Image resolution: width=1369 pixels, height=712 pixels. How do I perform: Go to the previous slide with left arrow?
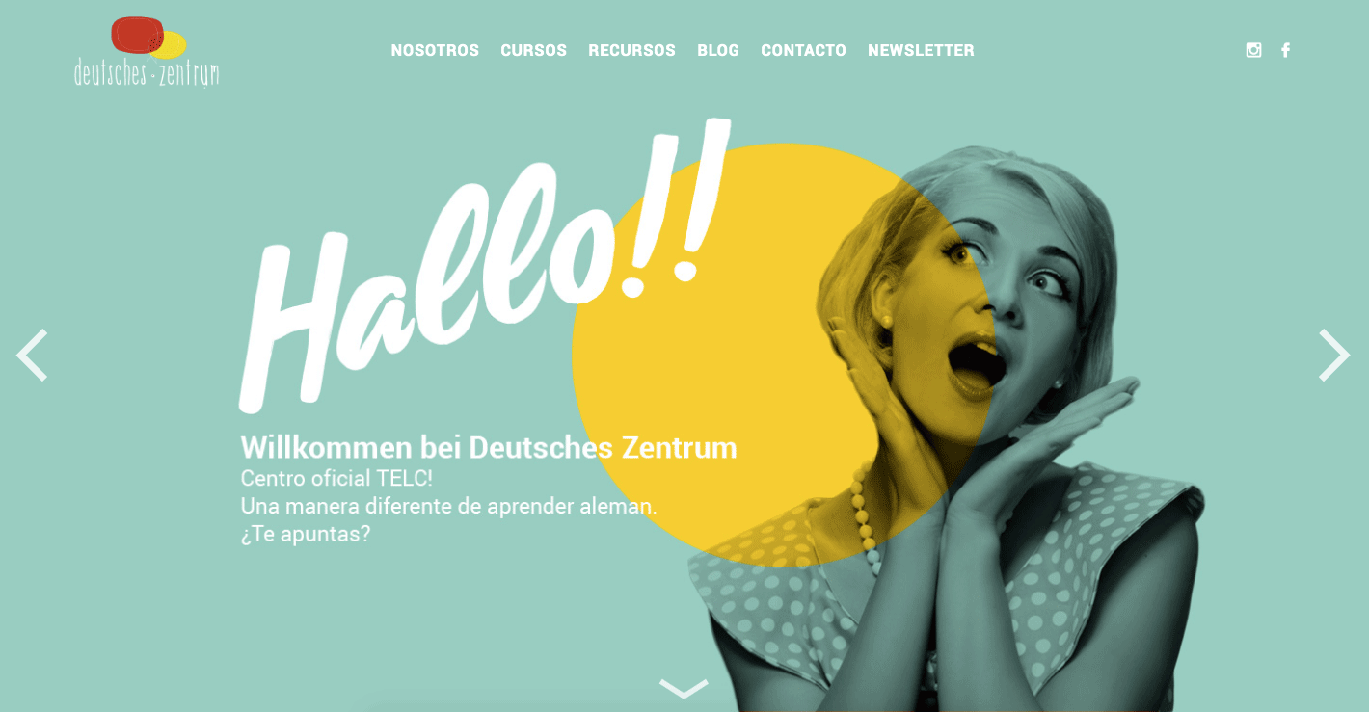coord(32,355)
